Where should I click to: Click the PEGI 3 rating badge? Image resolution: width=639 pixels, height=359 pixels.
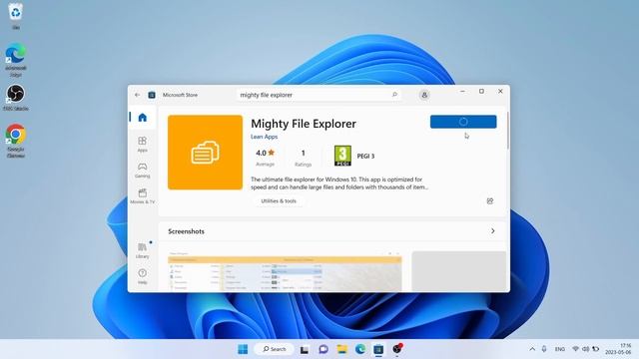(x=342, y=156)
